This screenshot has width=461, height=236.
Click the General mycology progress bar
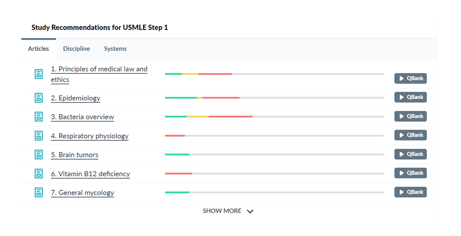point(274,192)
